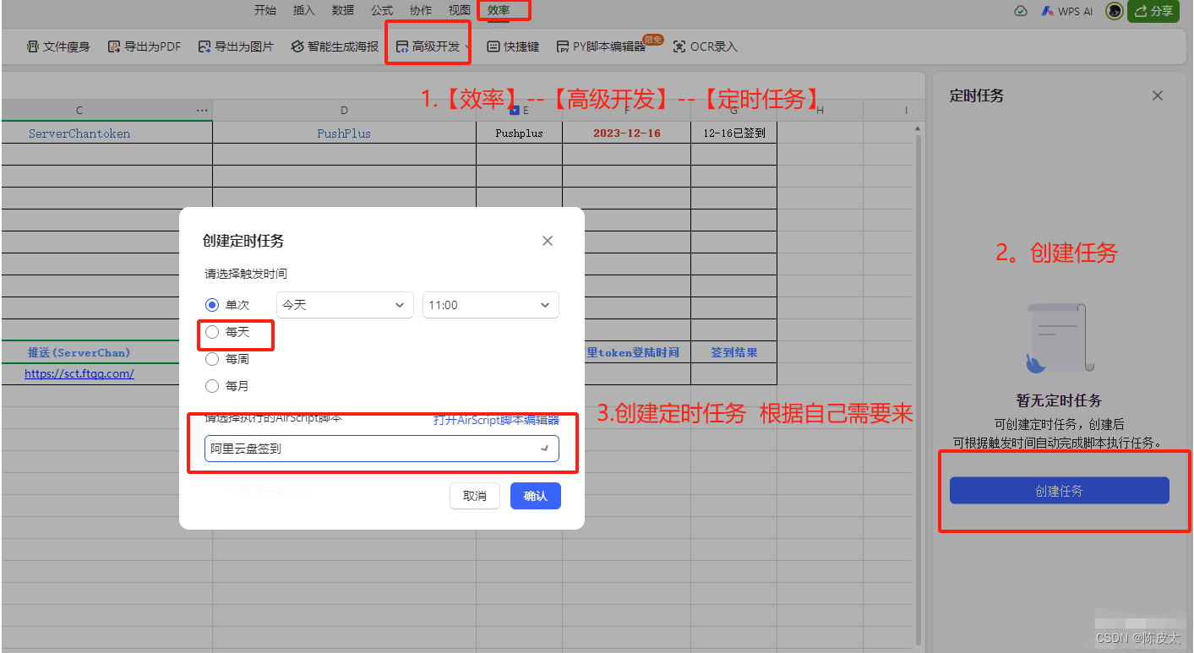Select the 推送(ServerChan) cell
The image size is (1194, 653).
tap(79, 352)
